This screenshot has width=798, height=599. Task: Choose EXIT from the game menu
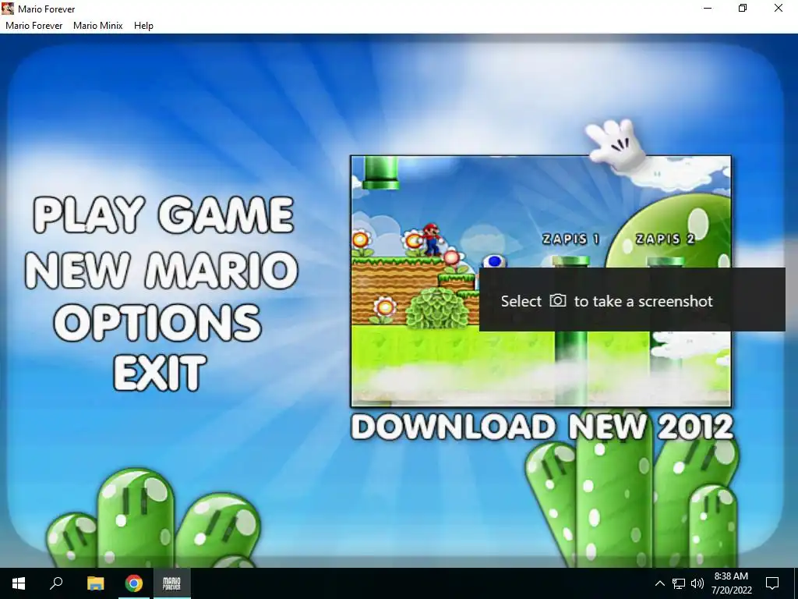[x=160, y=372]
